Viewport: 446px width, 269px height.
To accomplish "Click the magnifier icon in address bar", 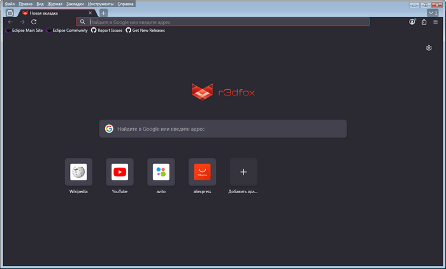I will [x=82, y=22].
